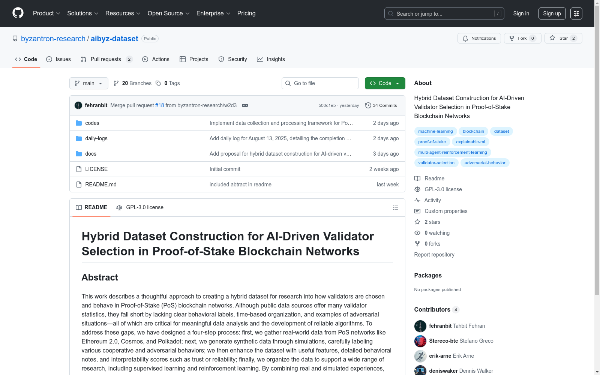Image resolution: width=600 pixels, height=375 pixels.
Task: Click the proof-of-stake topic tag
Action: [432, 142]
